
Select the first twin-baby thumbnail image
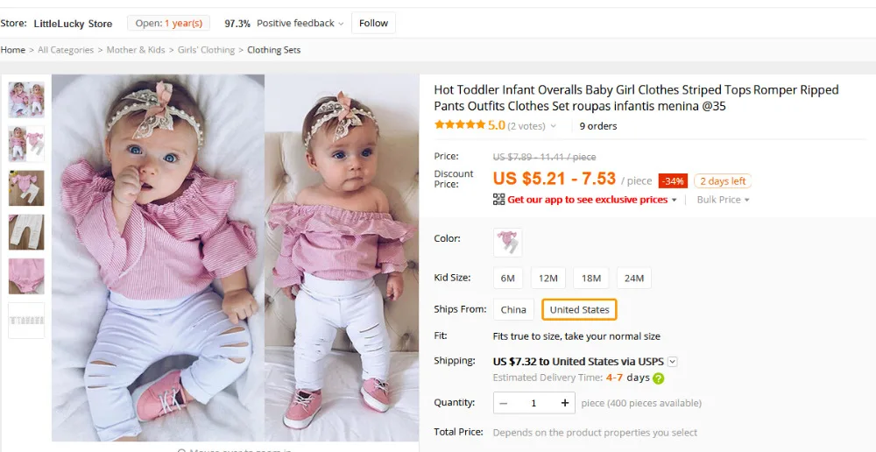26,100
